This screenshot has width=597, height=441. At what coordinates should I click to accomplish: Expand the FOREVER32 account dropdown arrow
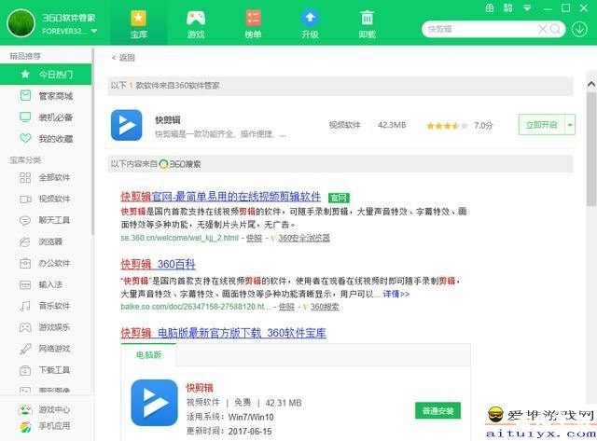tap(94, 31)
